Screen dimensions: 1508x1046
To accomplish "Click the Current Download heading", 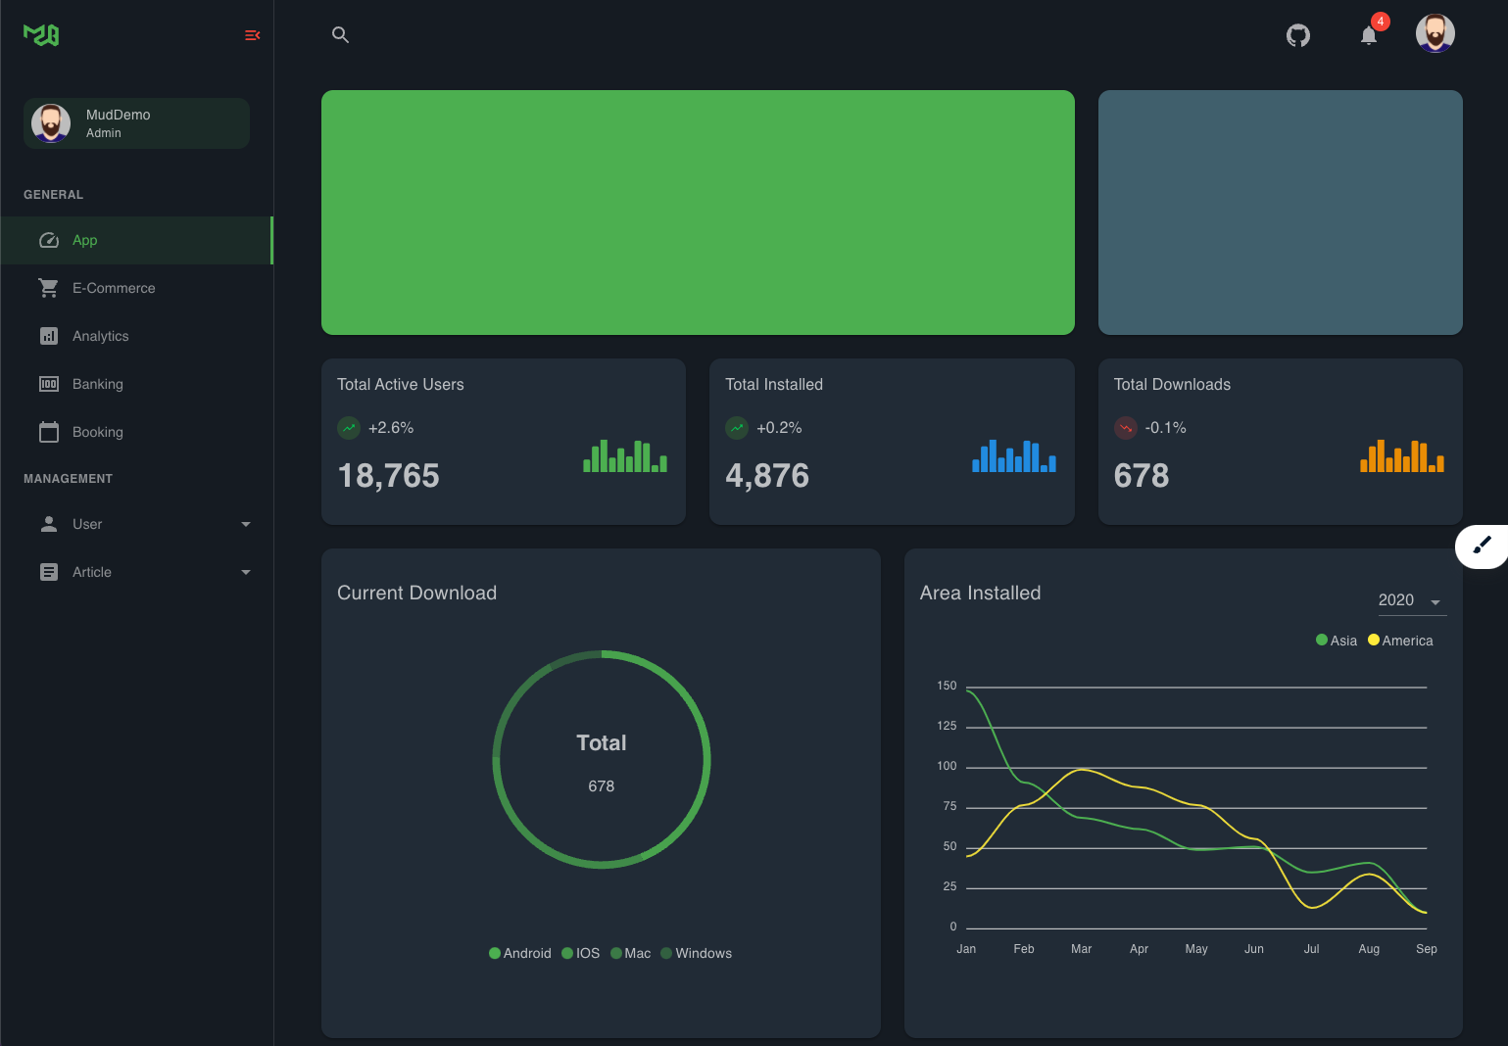I will (x=417, y=594).
